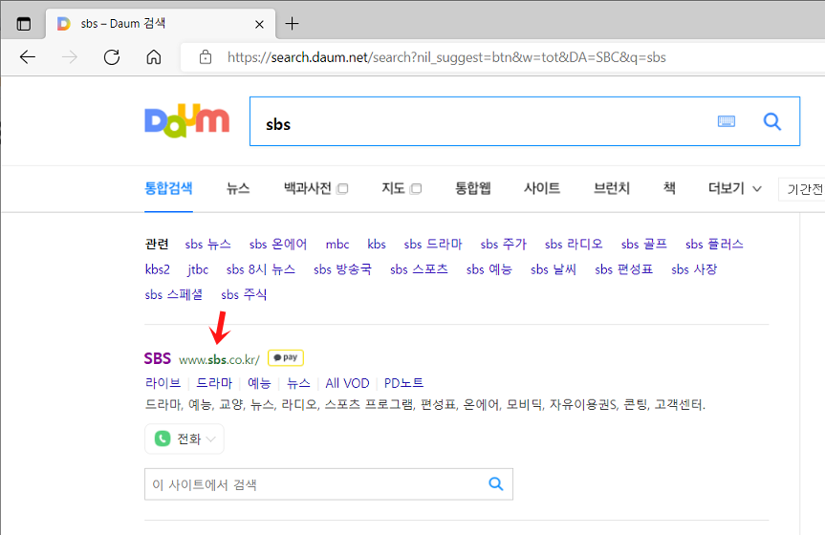
Task: Click related search jtbc
Action: tap(198, 269)
